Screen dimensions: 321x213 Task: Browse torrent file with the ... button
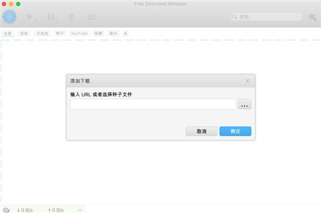pyautogui.click(x=244, y=104)
